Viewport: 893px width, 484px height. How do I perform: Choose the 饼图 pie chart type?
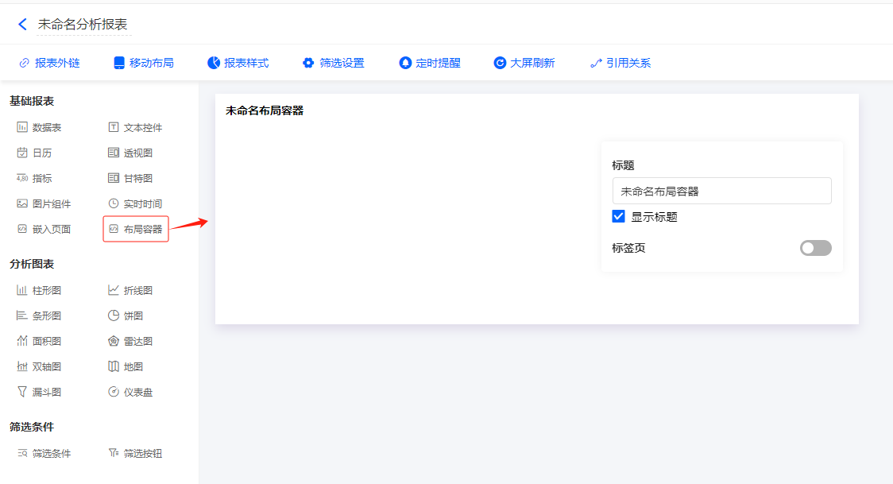tap(126, 316)
